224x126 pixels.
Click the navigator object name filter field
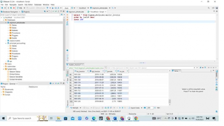[x=30, y=15]
